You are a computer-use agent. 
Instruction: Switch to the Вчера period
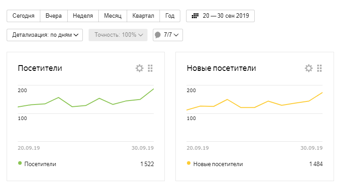coord(54,16)
